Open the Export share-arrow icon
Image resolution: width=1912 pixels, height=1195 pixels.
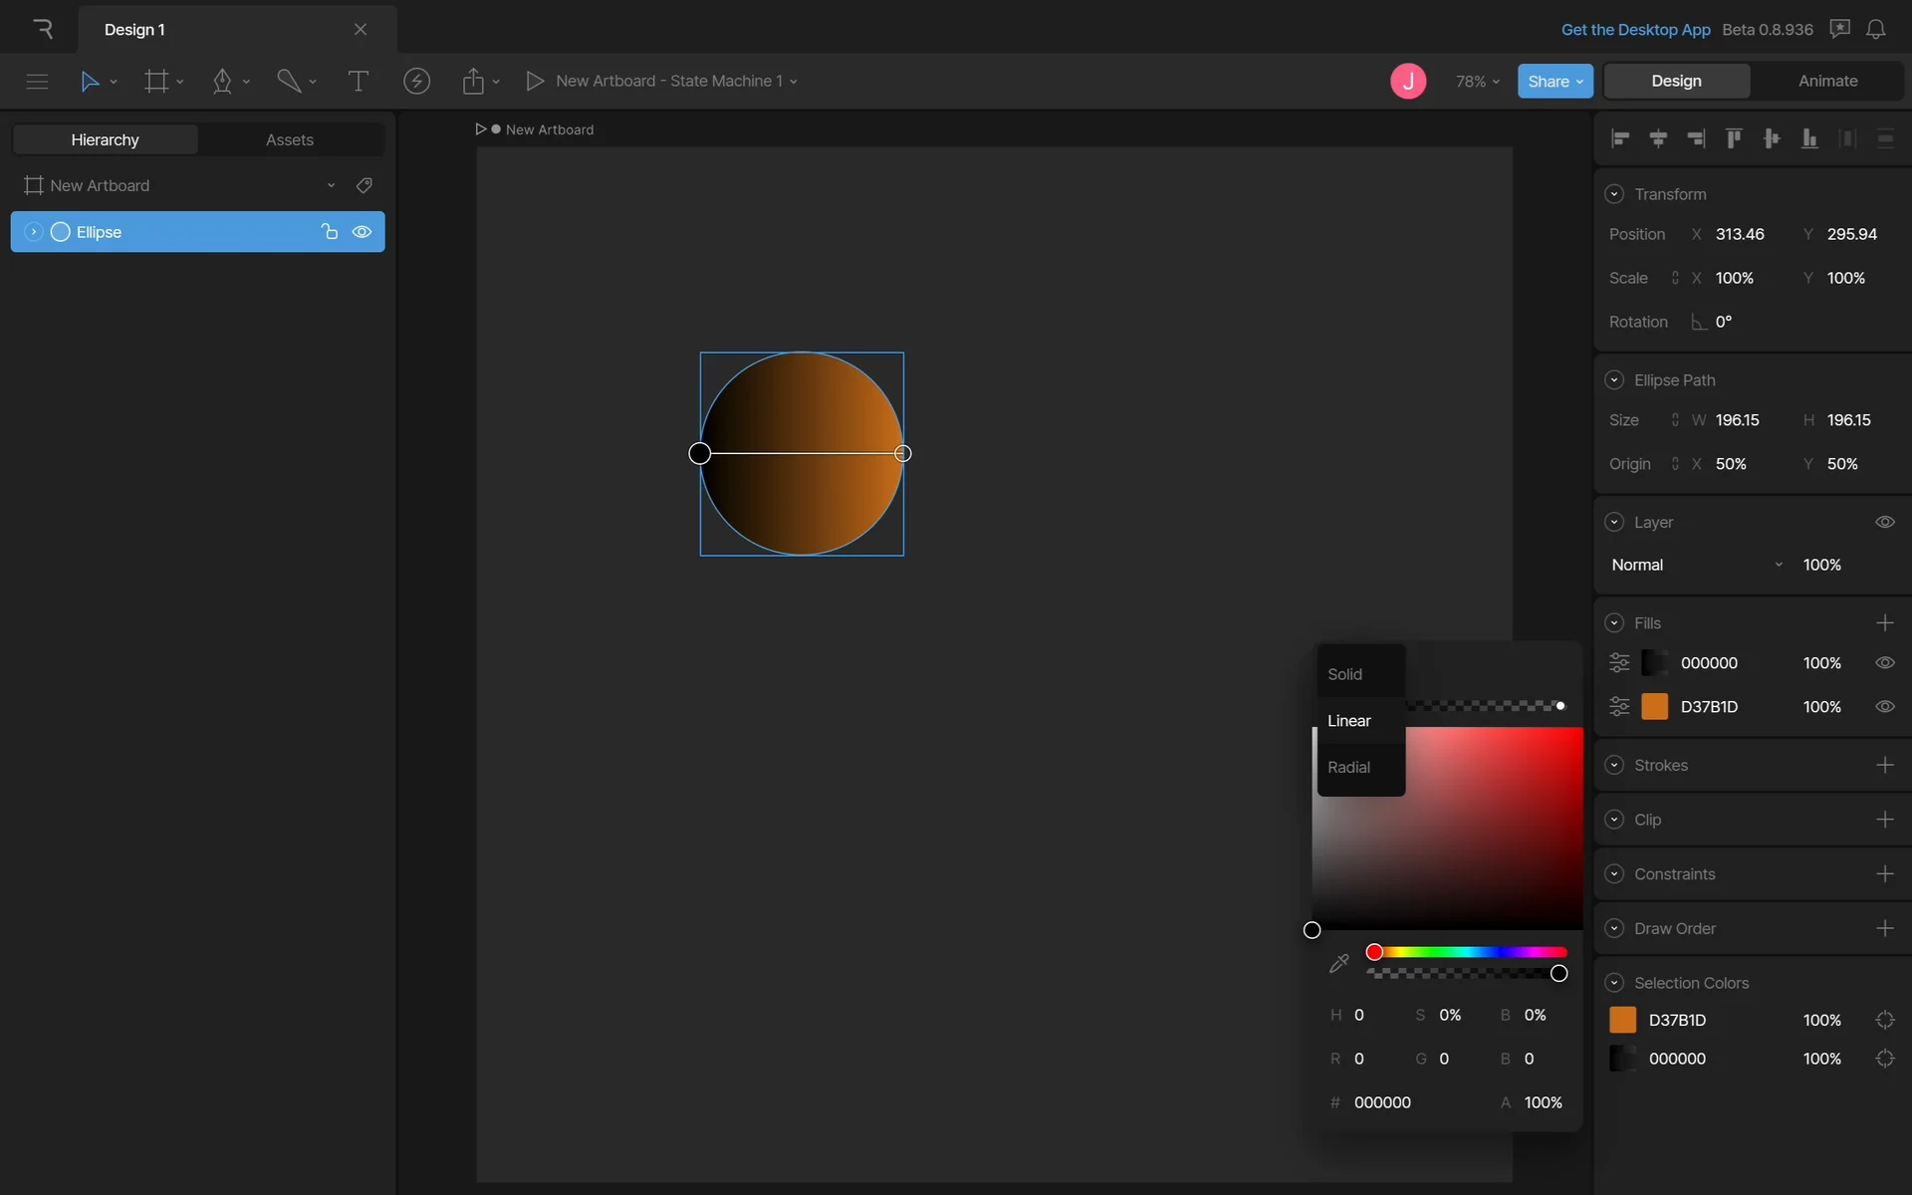pos(473,81)
